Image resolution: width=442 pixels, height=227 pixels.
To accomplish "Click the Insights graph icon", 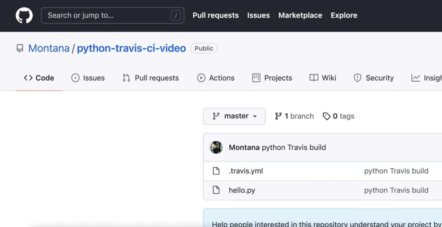I will click(x=415, y=78).
